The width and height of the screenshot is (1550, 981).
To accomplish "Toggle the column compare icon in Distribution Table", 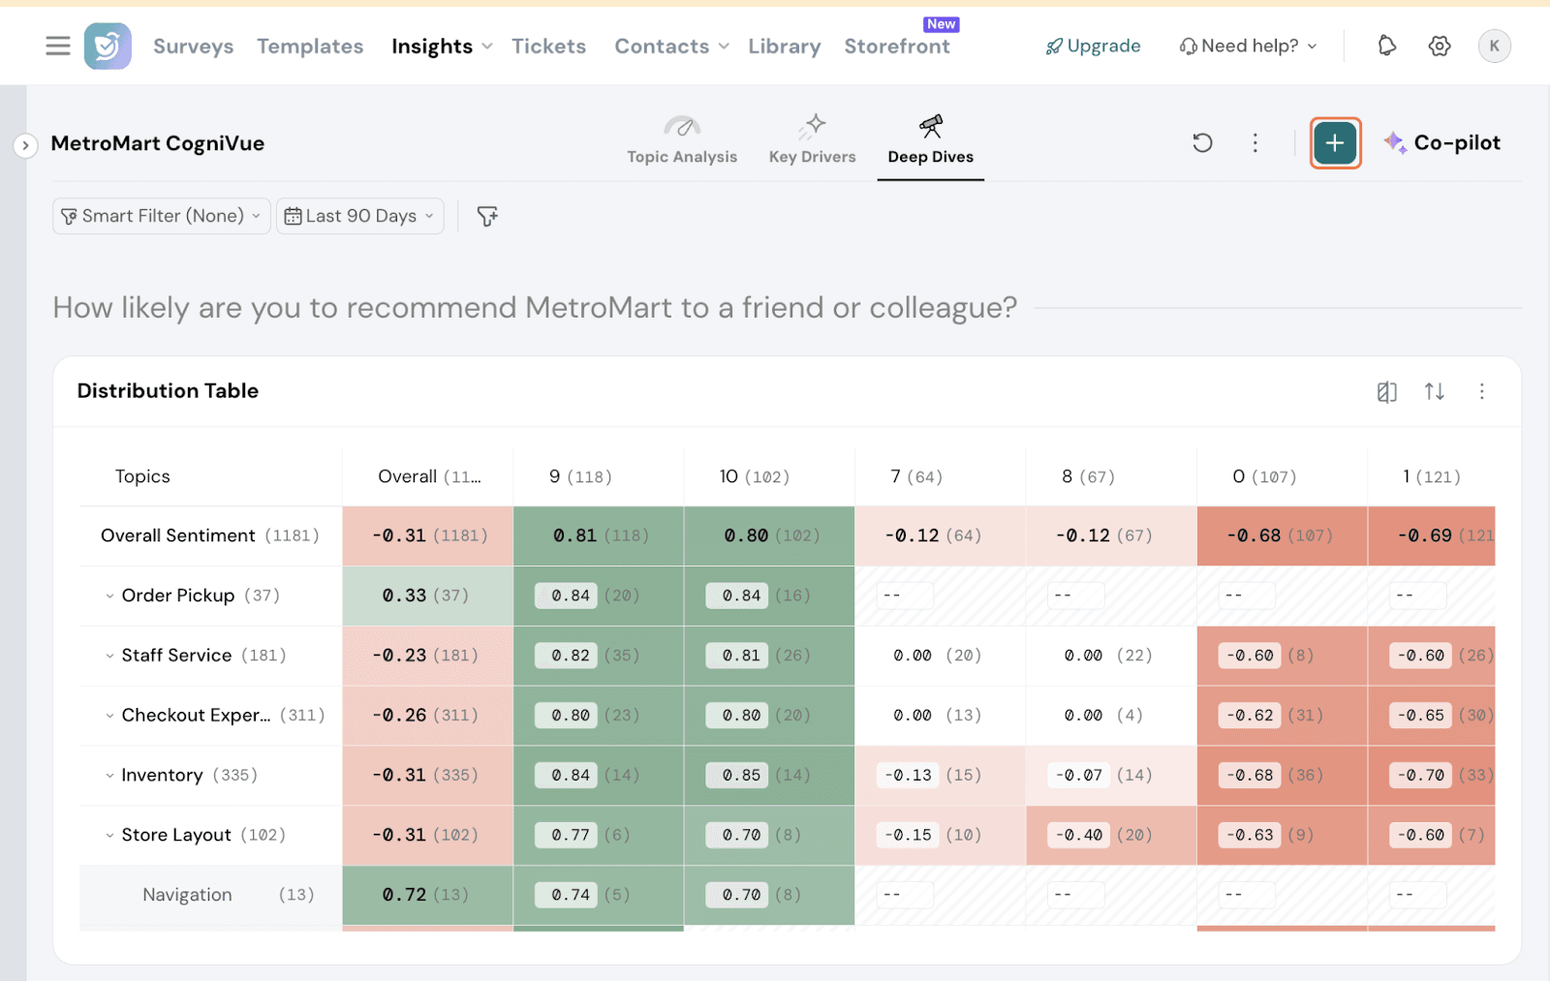I will click(1386, 391).
